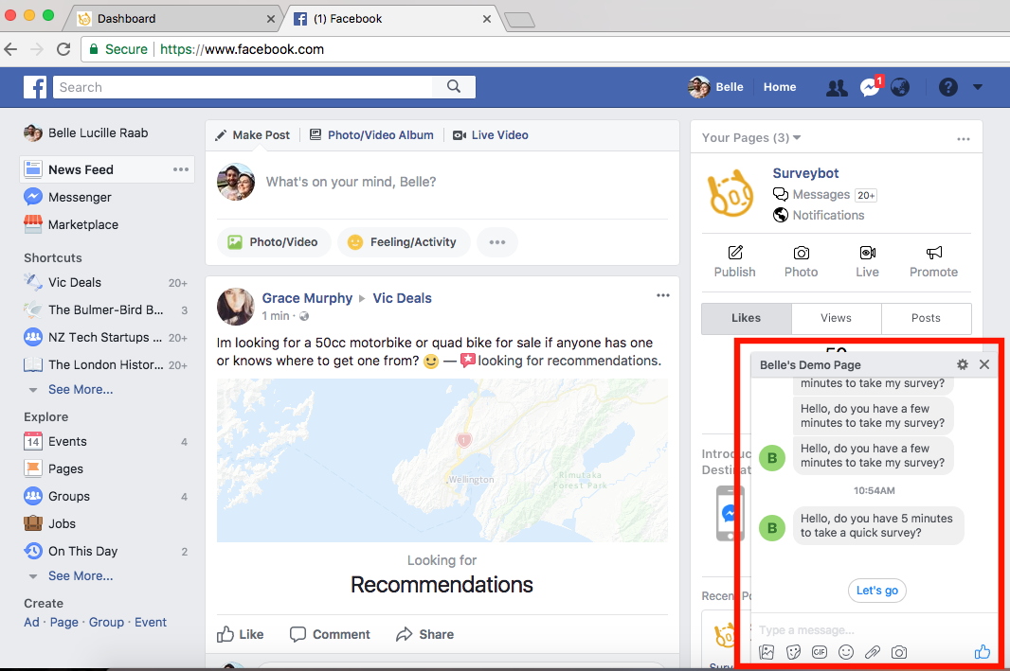Click the Publish icon for Surveybot page
The height and width of the screenshot is (671, 1010).
coord(734,261)
